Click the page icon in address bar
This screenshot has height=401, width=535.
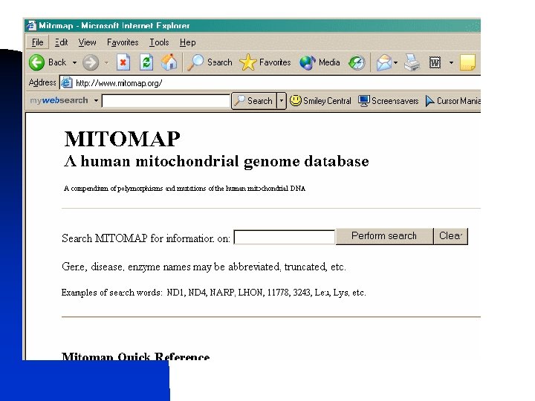point(67,83)
